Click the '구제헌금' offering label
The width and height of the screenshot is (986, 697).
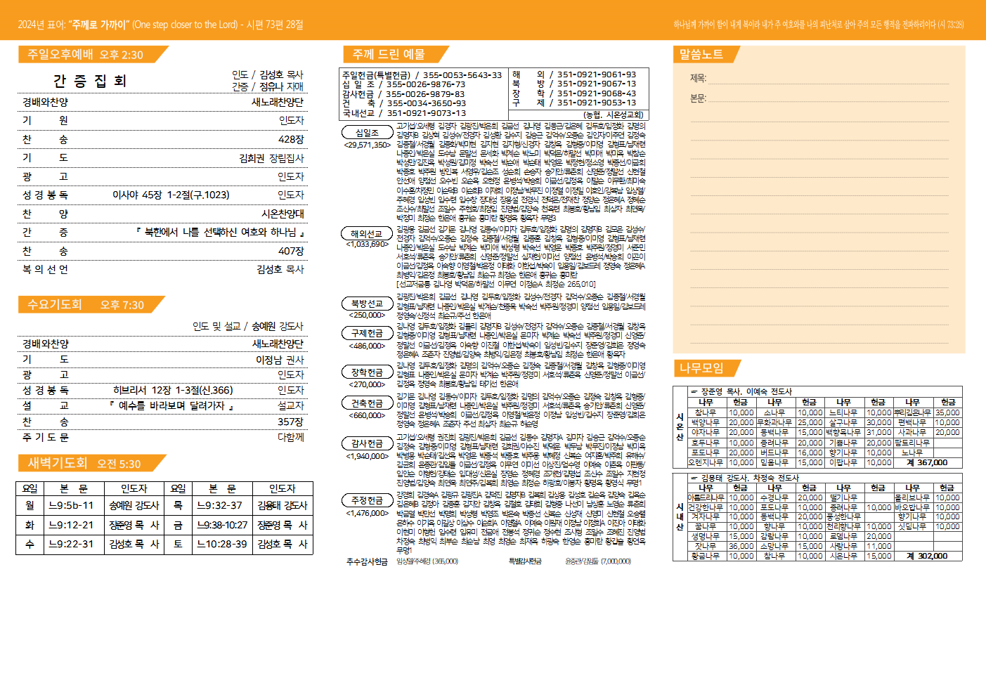click(x=367, y=333)
